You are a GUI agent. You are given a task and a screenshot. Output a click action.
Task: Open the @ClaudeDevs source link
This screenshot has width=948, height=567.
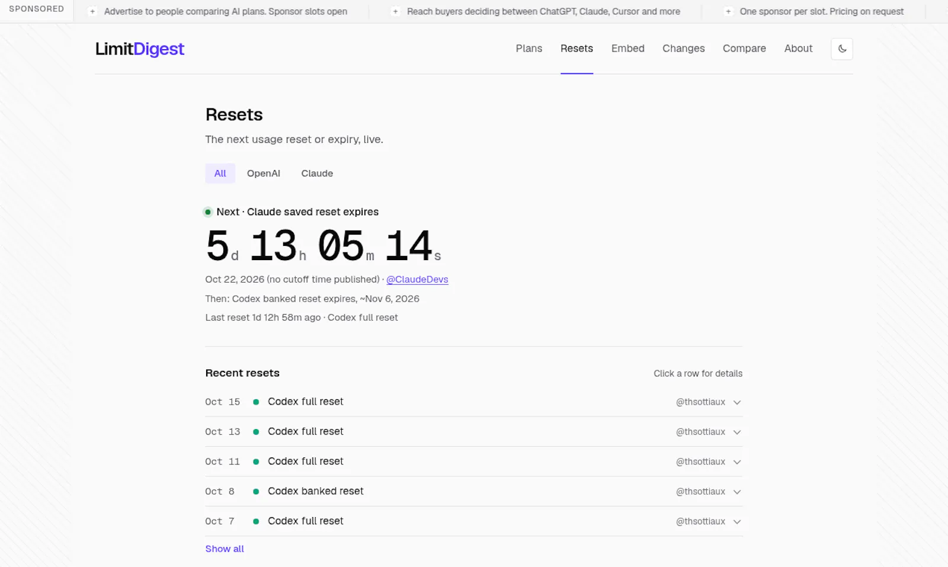click(417, 280)
